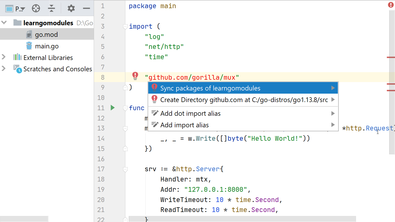Viewport: 395px width, 222px height.
Task: Click WriteTimeout on line 20
Action: tap(184, 200)
